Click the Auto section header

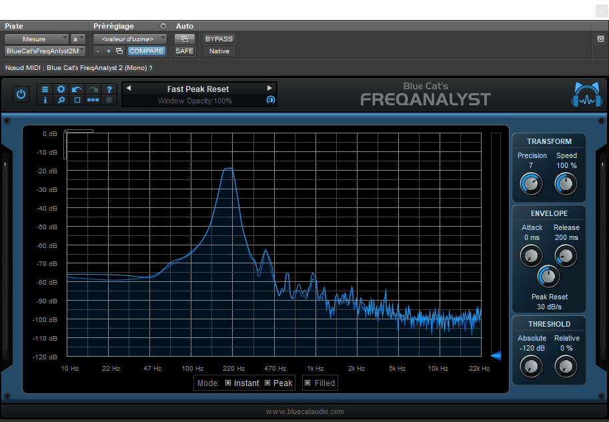pyautogui.click(x=185, y=26)
